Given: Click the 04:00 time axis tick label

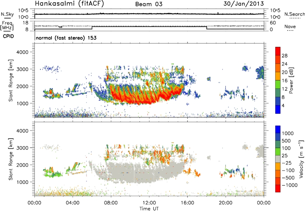Looking at the screenshot, I should [72, 203].
